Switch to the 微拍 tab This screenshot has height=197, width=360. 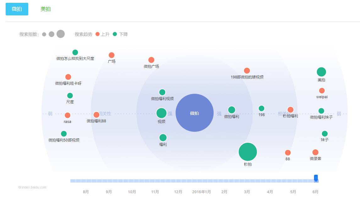coord(17,9)
